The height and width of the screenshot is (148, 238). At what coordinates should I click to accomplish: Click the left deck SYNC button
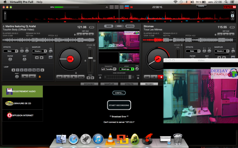[81, 77]
